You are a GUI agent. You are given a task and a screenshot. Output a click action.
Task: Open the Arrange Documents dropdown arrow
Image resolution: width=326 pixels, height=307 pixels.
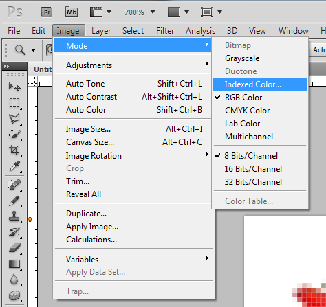pos(187,12)
